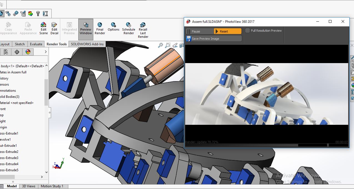354x189 pixels.
Task: Click Zoom to Area magnifier icon
Action: pyautogui.click(x=168, y=45)
